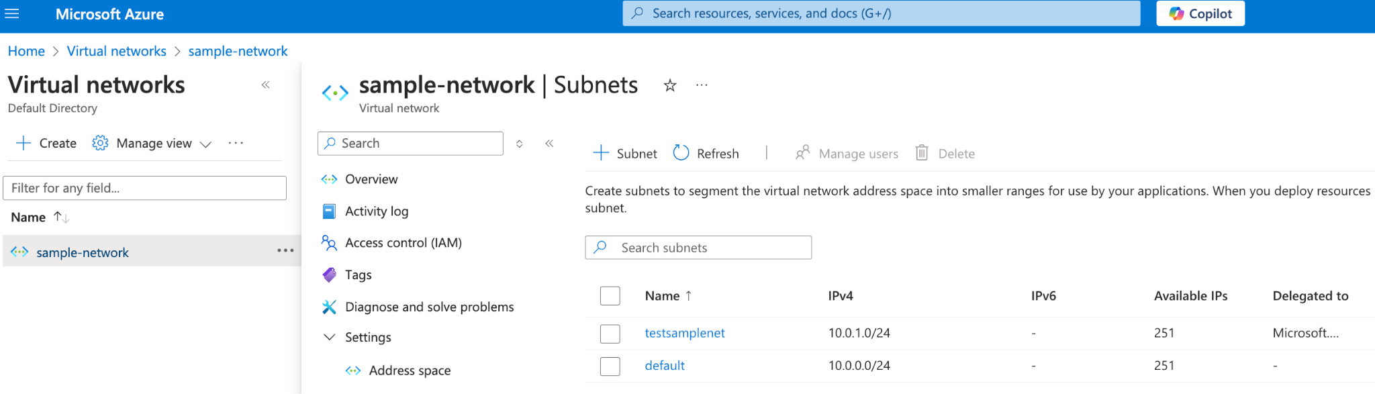Viewport: 1375px width, 394px height.
Task: Open Access control (IAM) menu item
Action: 403,243
